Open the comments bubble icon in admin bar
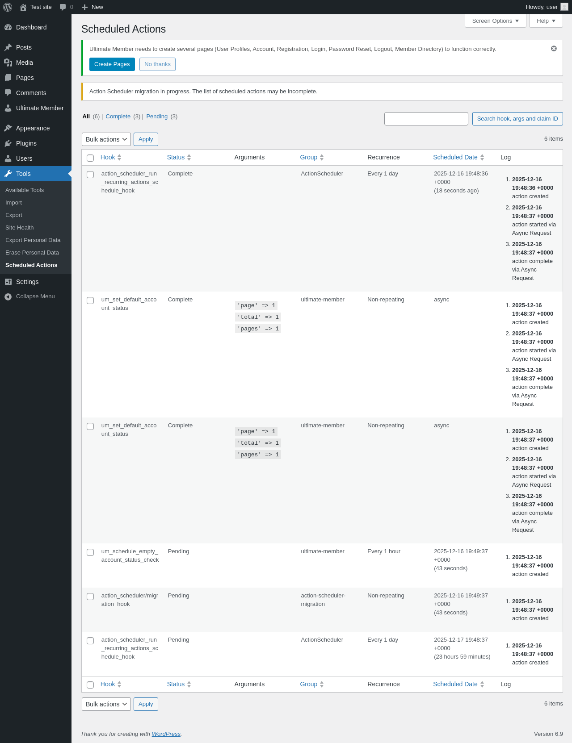Image resolution: width=572 pixels, height=743 pixels. (x=63, y=7)
